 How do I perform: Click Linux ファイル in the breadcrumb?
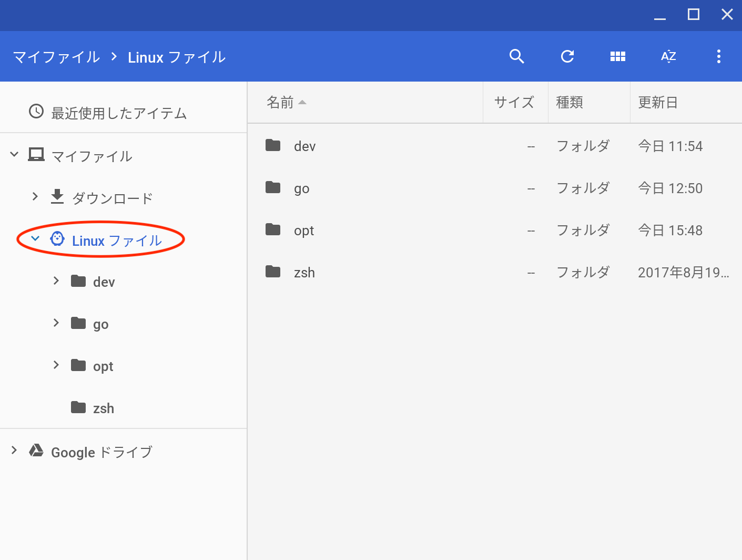pyautogui.click(x=177, y=57)
